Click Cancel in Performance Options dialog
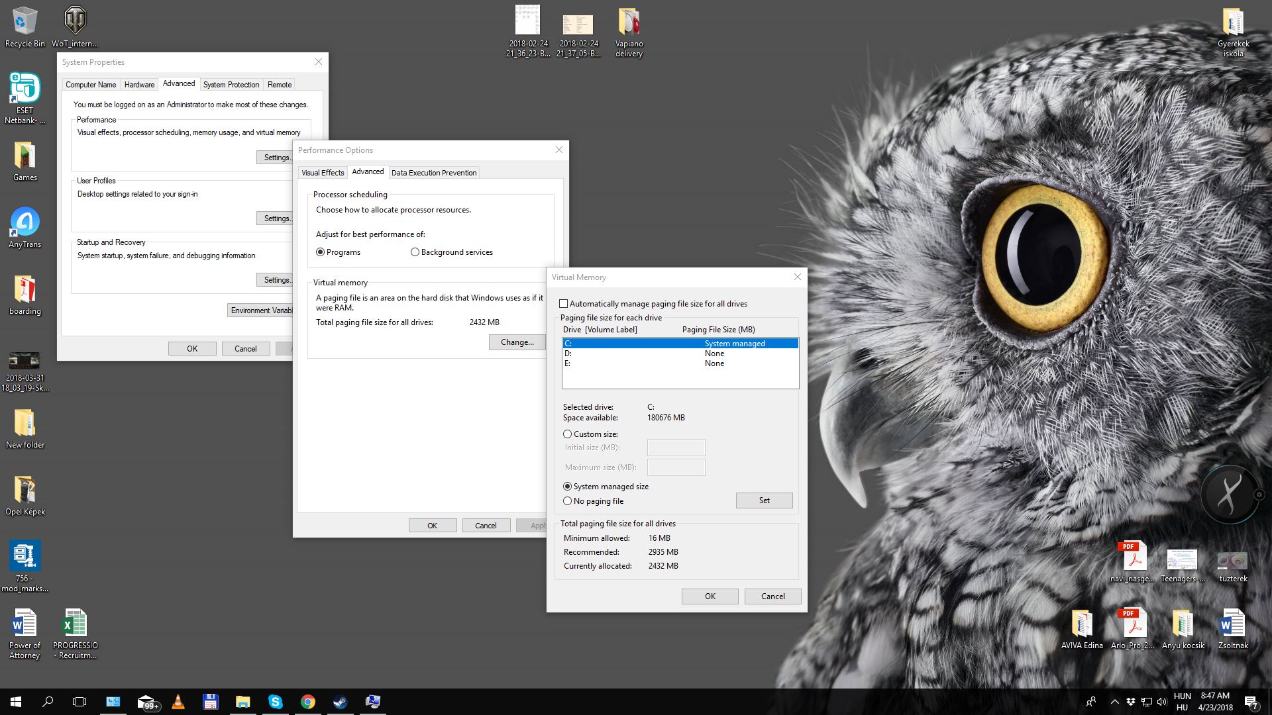The width and height of the screenshot is (1272, 715). [486, 526]
